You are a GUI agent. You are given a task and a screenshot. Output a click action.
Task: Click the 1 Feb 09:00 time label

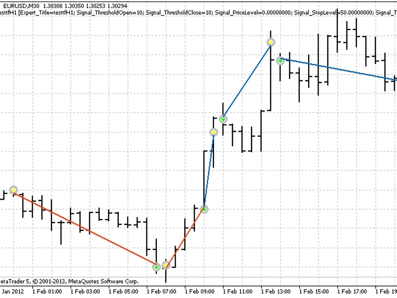199,292
